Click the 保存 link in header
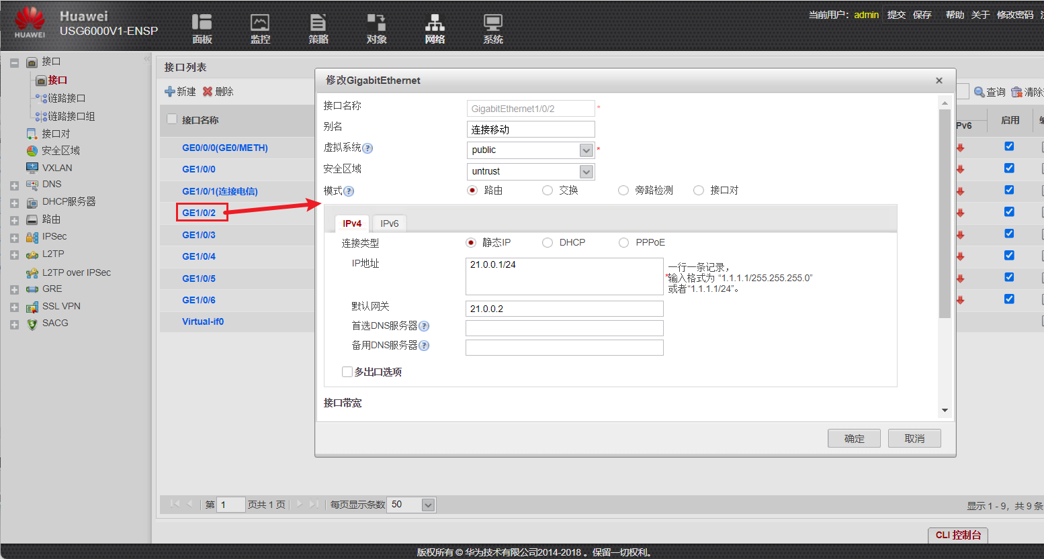This screenshot has width=1044, height=559. click(922, 15)
